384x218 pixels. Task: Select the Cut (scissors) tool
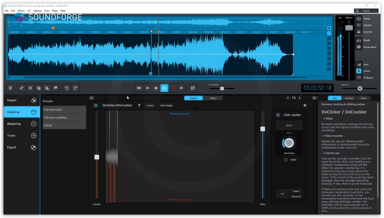click(22, 88)
